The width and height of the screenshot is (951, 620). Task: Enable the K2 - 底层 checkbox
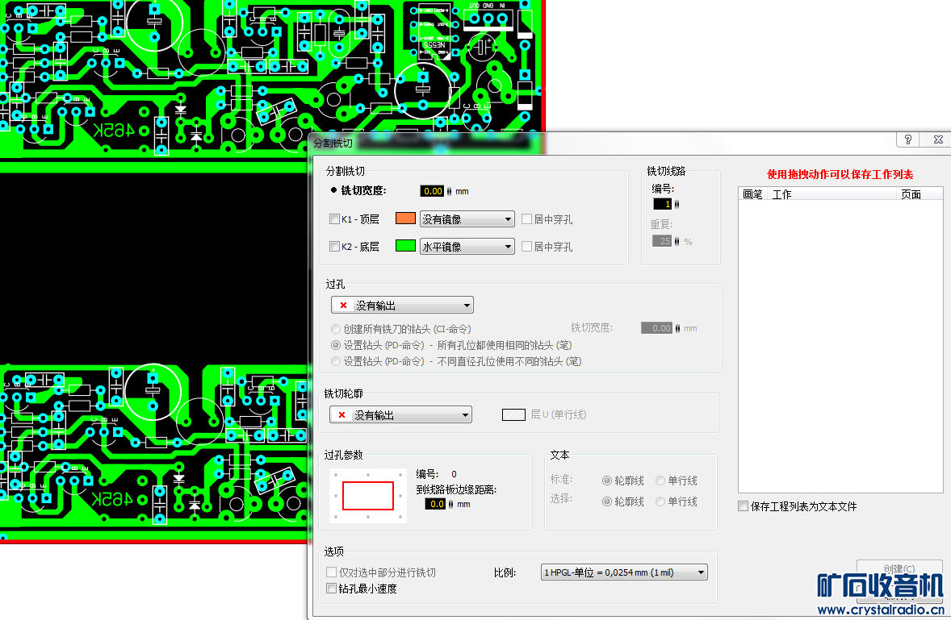point(334,247)
